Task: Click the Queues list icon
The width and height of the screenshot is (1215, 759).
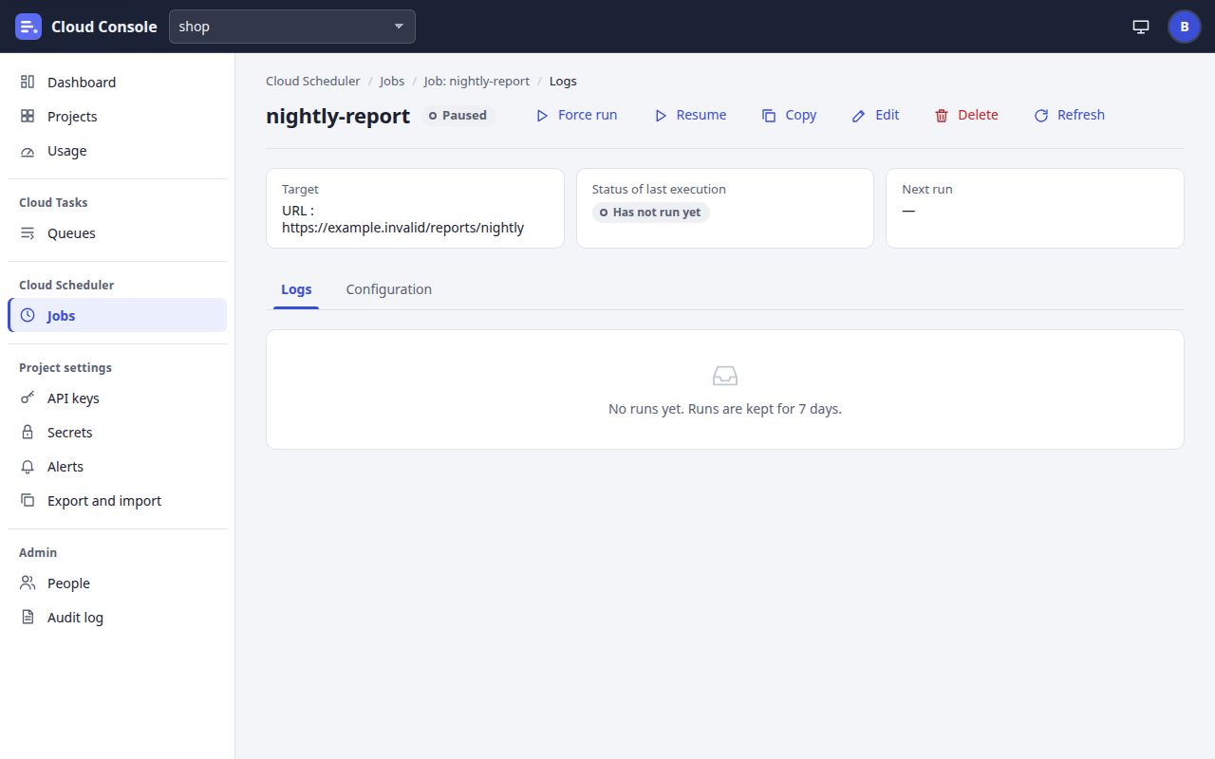Action: (x=28, y=233)
